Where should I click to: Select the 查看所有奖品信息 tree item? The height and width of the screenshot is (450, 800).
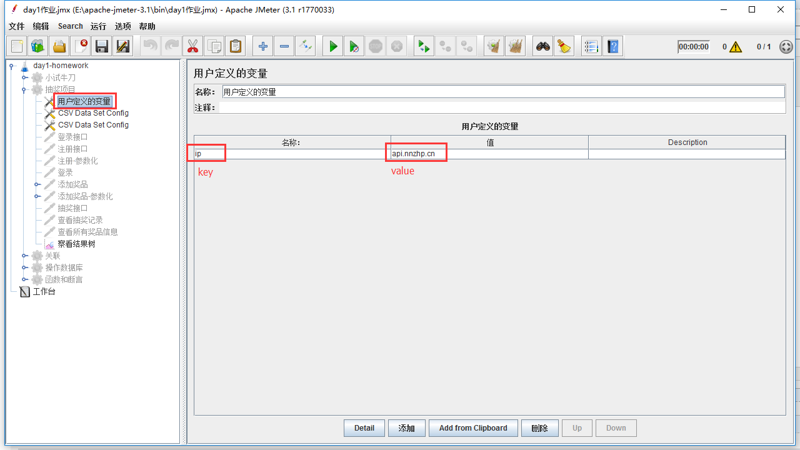[87, 232]
